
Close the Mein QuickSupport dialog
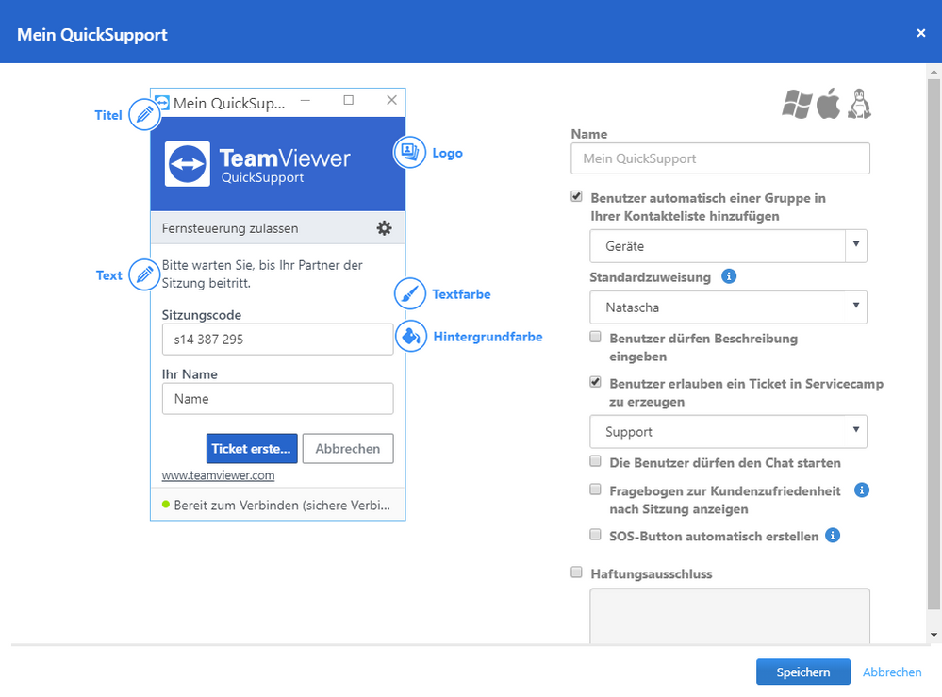pos(921,33)
